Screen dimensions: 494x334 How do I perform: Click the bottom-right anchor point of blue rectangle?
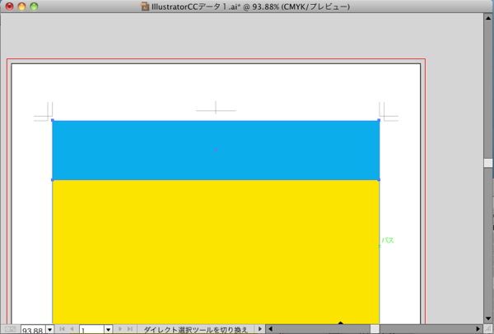(379, 179)
